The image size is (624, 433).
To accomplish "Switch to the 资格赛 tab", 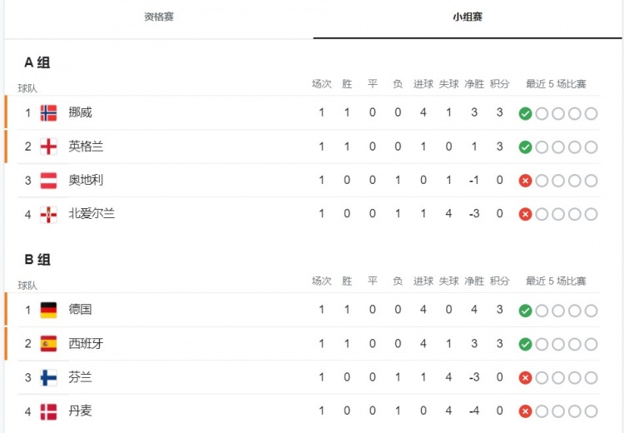I will [x=159, y=17].
